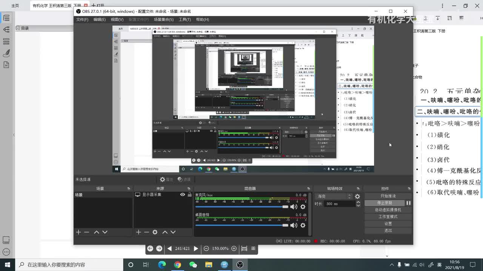Viewport: 483px width, 271px height.
Task: Mute the 麦克风/Aux speaker icon
Action: (294, 207)
